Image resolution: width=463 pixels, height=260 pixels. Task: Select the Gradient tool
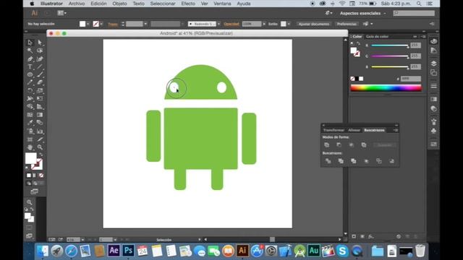tap(40, 115)
